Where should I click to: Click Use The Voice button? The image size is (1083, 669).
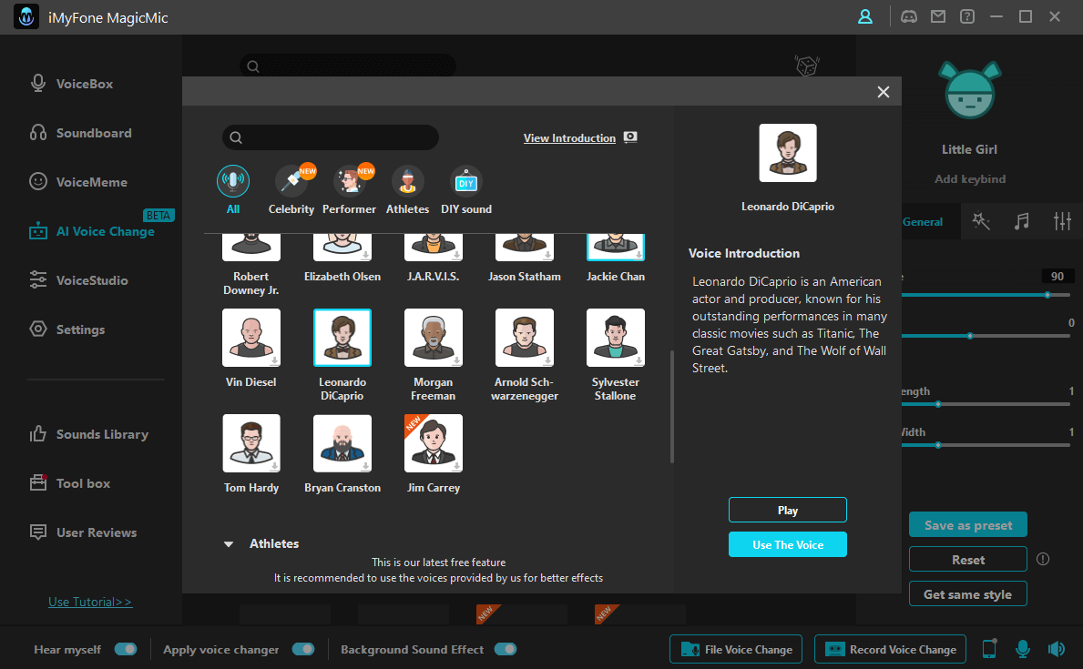point(787,544)
